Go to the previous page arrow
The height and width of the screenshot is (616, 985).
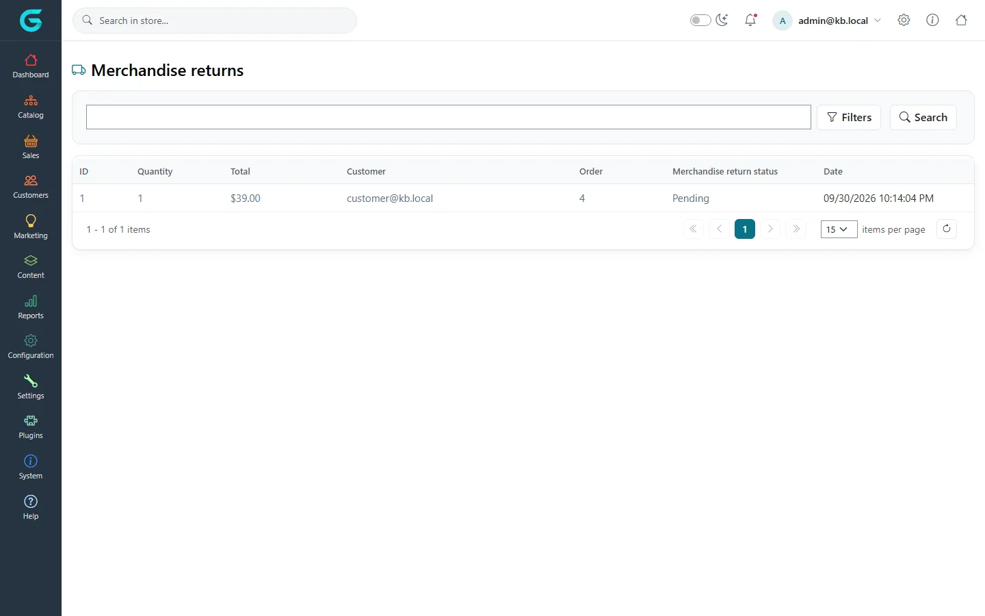click(719, 229)
